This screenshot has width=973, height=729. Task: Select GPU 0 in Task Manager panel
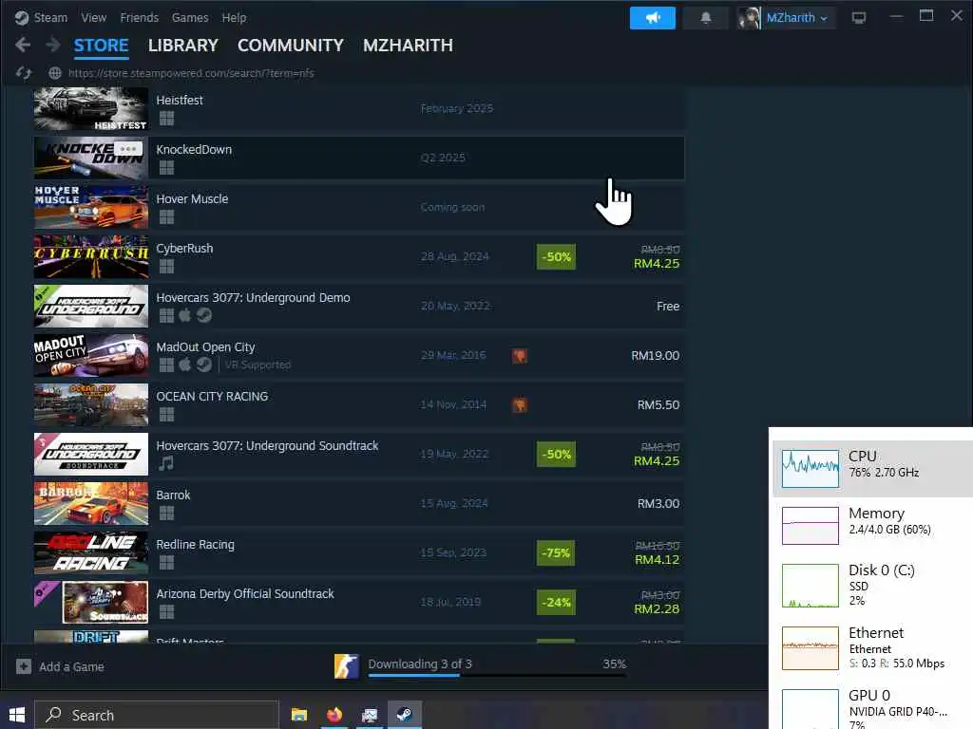point(872,708)
